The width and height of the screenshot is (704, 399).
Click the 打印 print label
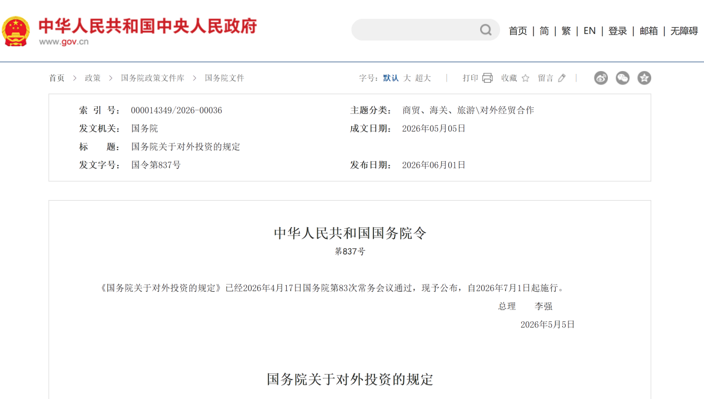coord(471,78)
